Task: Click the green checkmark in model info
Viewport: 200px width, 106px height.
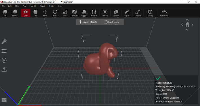Action: tap(158, 78)
